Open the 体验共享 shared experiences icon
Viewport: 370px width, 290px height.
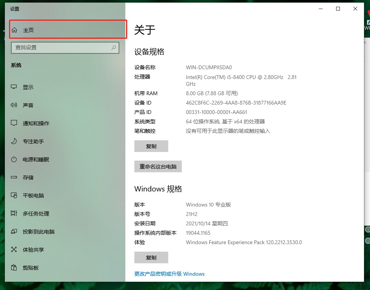[14, 249]
